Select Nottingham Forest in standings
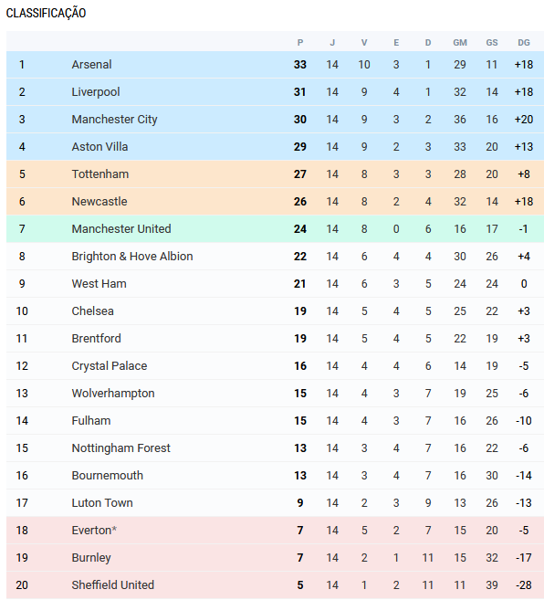This screenshot has height=600, width=544. [120, 448]
